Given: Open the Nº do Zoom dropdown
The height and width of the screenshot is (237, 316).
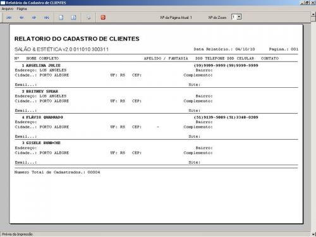Looking at the screenshot, I should pos(239,17).
